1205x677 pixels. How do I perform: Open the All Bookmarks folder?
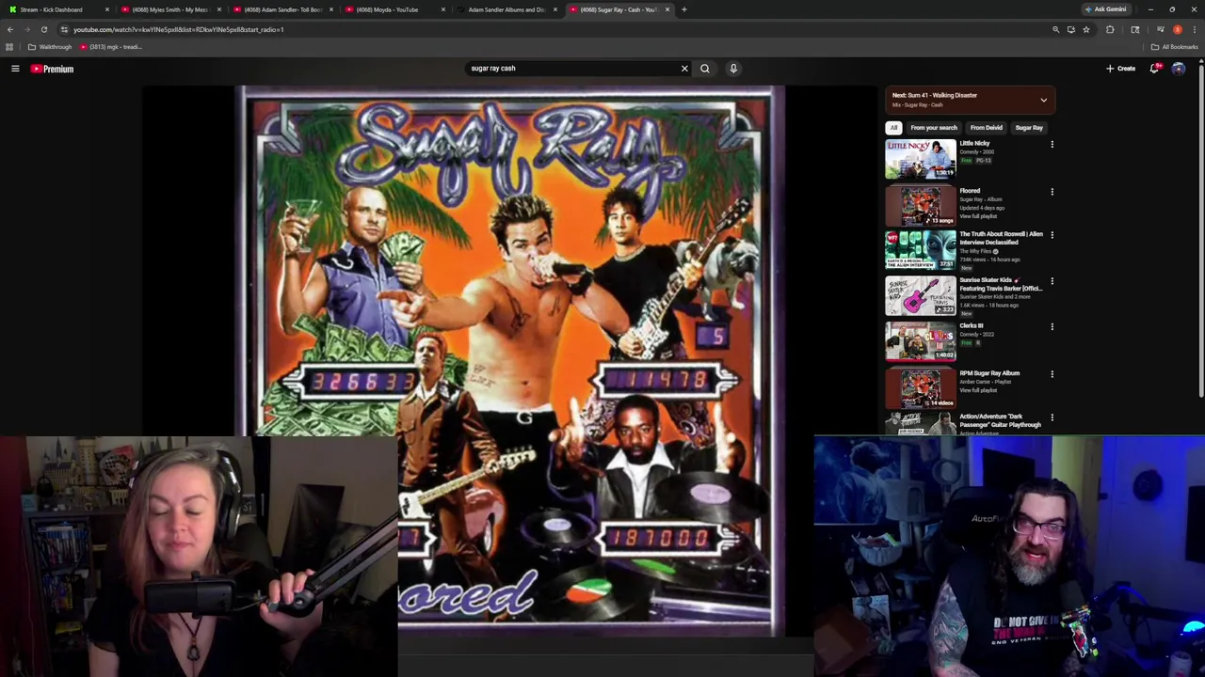(x=1175, y=47)
